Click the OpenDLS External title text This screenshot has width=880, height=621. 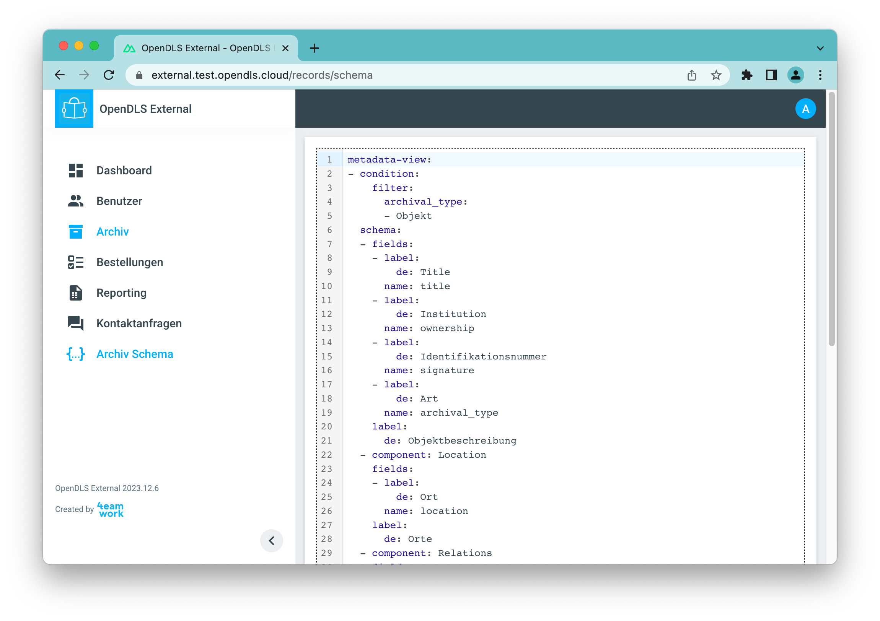point(145,109)
